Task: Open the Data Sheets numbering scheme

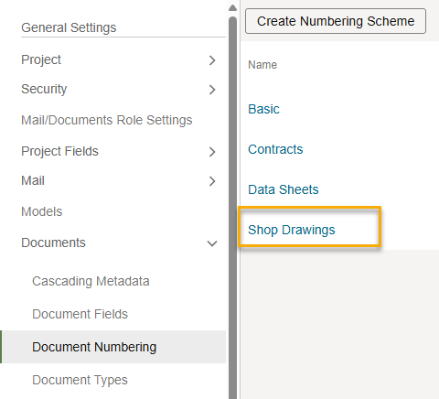Action: [284, 189]
